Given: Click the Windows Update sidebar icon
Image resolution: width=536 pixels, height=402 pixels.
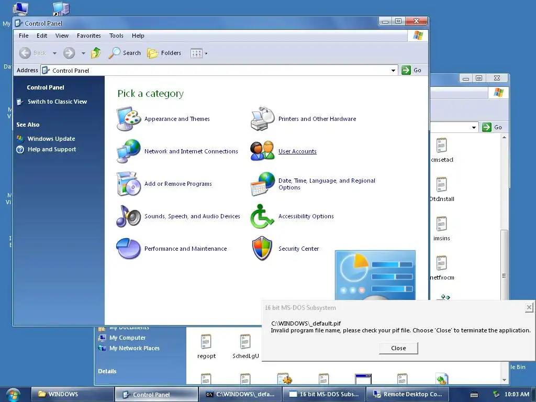Looking at the screenshot, I should 20,139.
